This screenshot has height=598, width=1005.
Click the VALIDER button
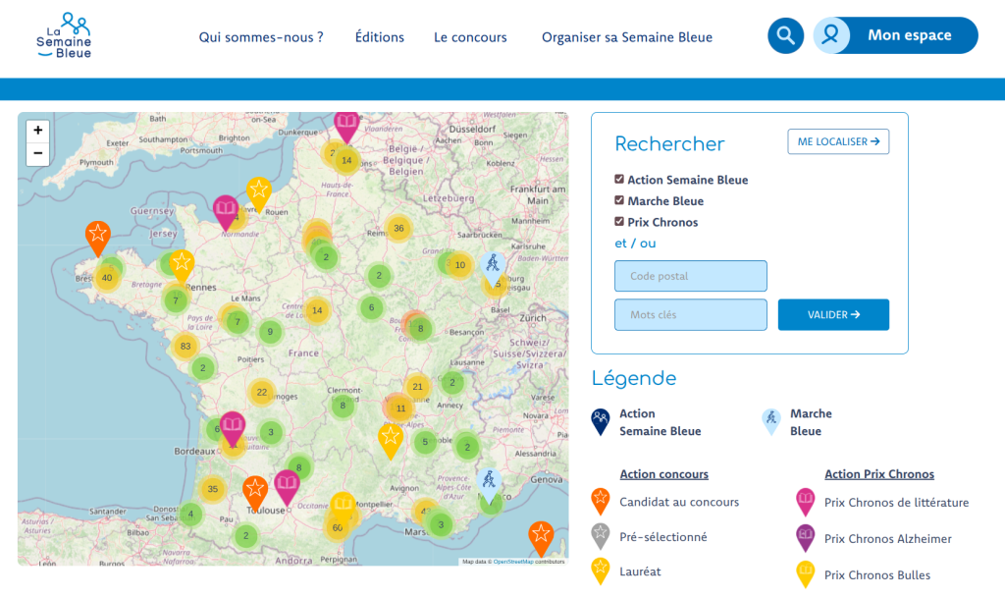pos(833,314)
